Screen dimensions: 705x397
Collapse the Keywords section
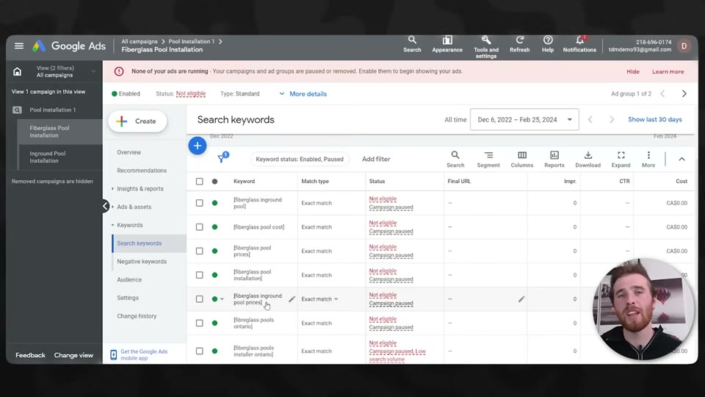(x=129, y=225)
